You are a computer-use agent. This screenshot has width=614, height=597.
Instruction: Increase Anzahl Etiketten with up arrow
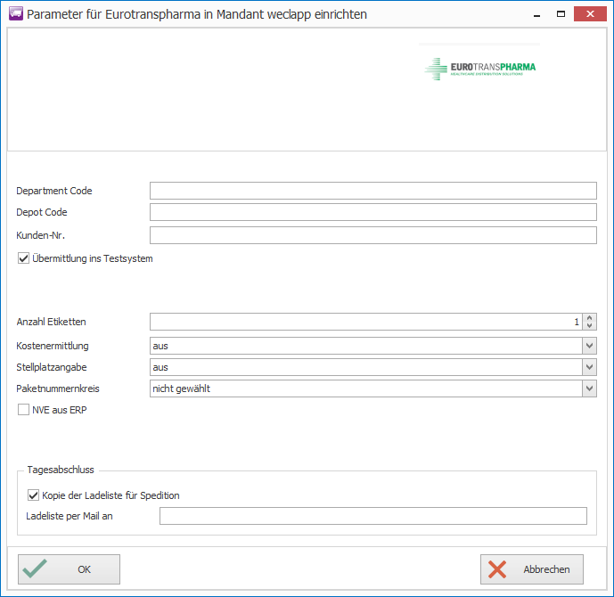590,318
